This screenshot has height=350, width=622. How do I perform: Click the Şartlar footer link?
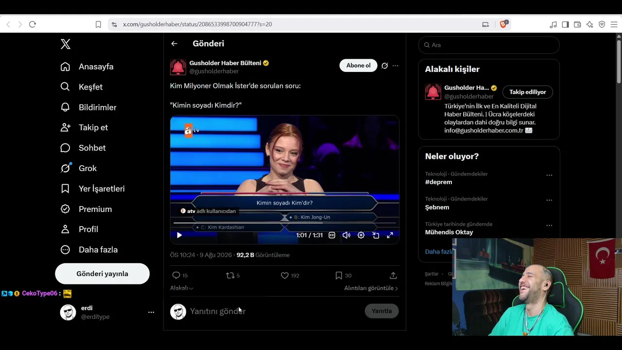[x=432, y=274]
